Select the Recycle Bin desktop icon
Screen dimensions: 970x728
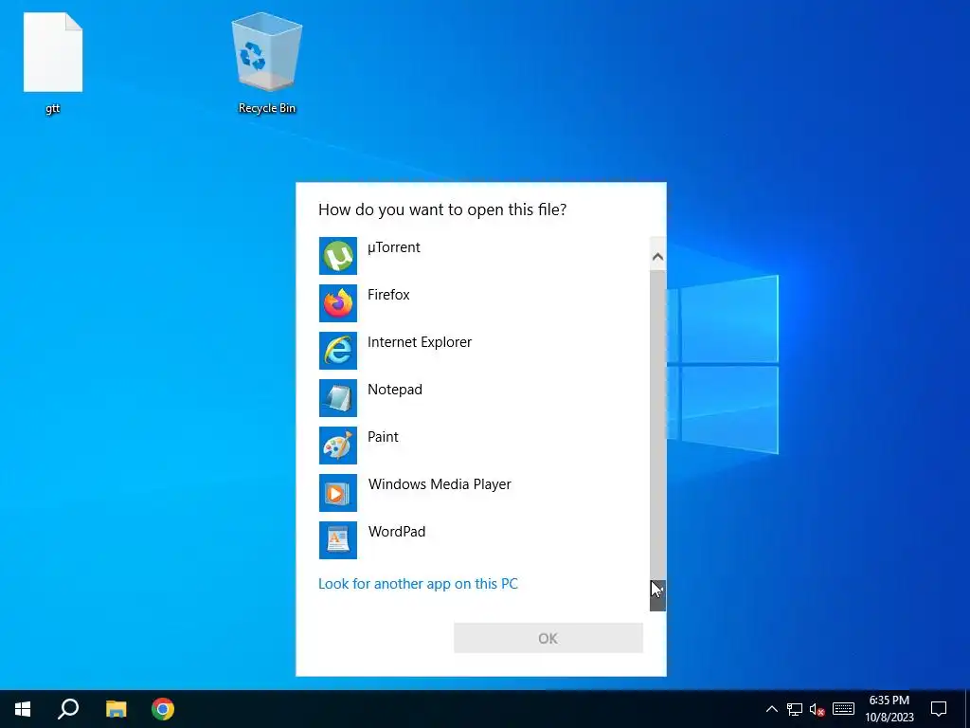click(266, 64)
